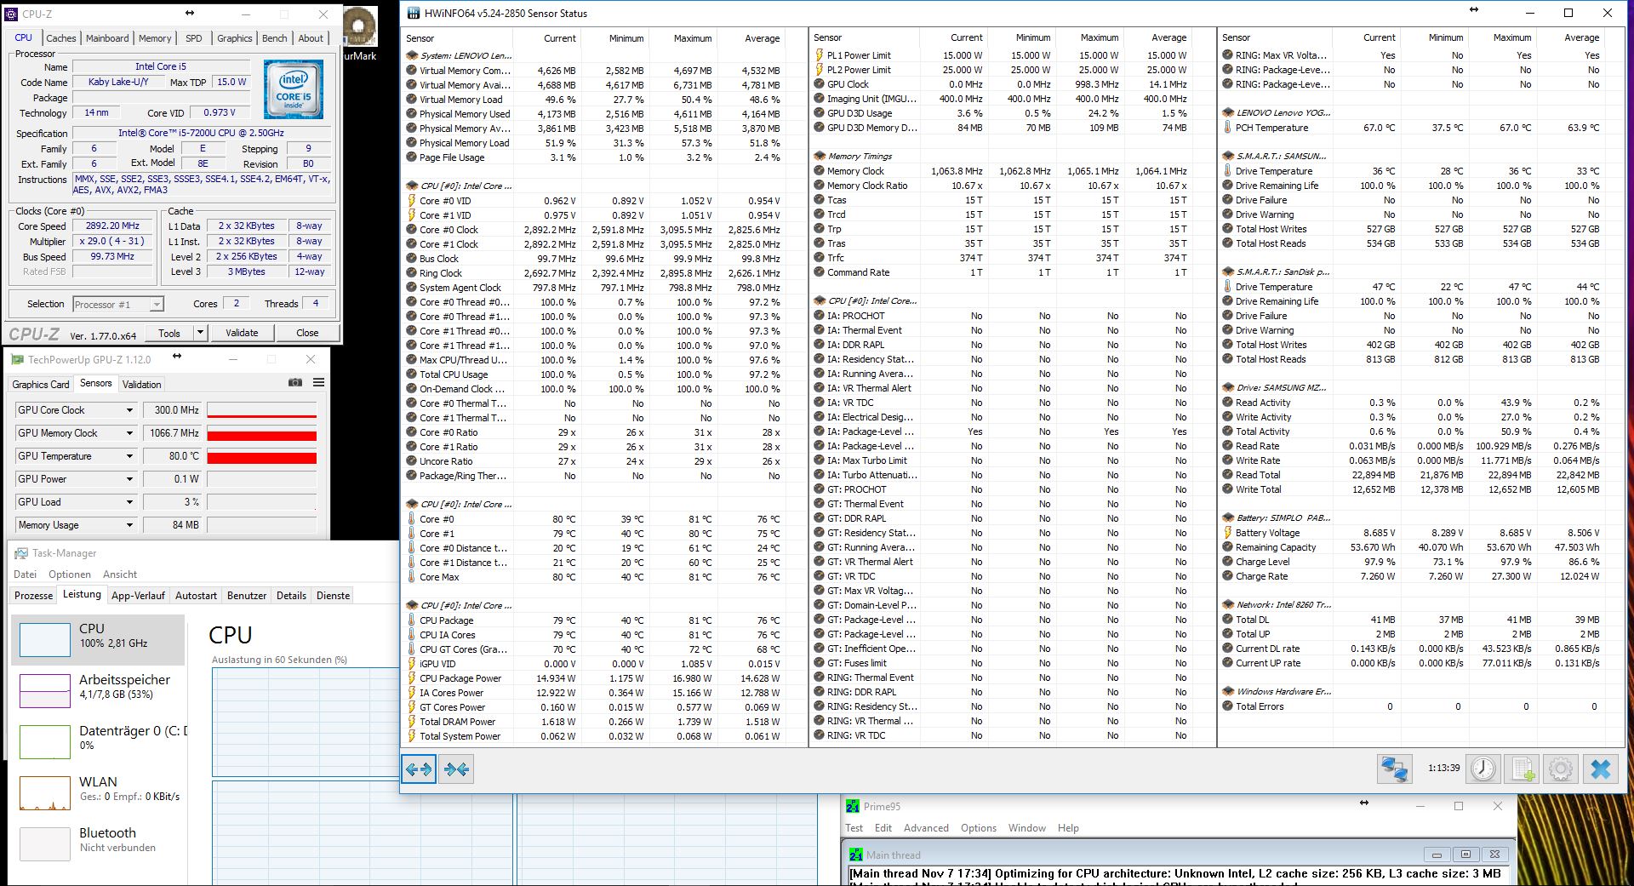Click the GPU Temperature red graph bar
Screen dimensions: 1634x886
point(261,458)
